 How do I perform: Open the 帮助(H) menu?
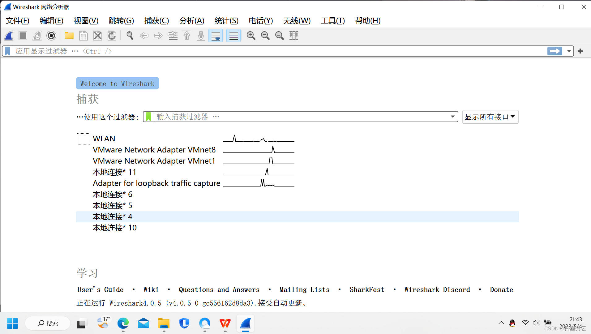368,21
